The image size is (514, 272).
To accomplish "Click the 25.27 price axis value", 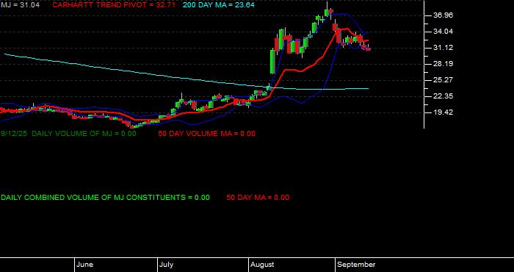I will 443,79.
